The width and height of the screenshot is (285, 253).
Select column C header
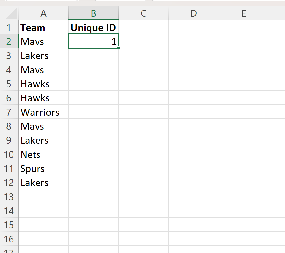pos(143,13)
